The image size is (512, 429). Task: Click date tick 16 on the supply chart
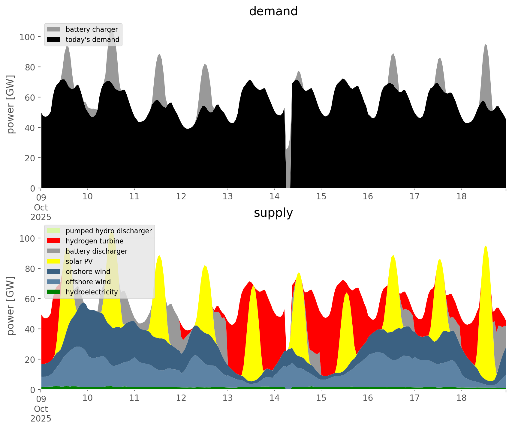368,398
